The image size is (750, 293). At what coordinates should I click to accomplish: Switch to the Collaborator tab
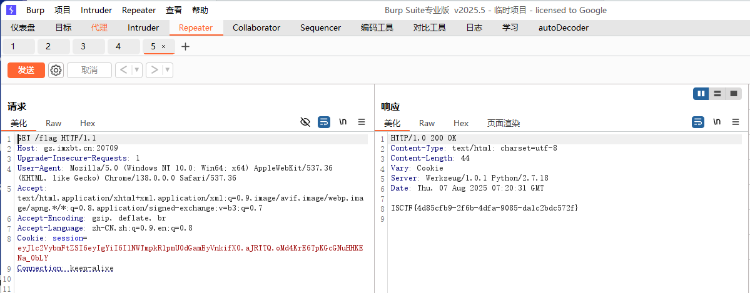click(x=256, y=27)
